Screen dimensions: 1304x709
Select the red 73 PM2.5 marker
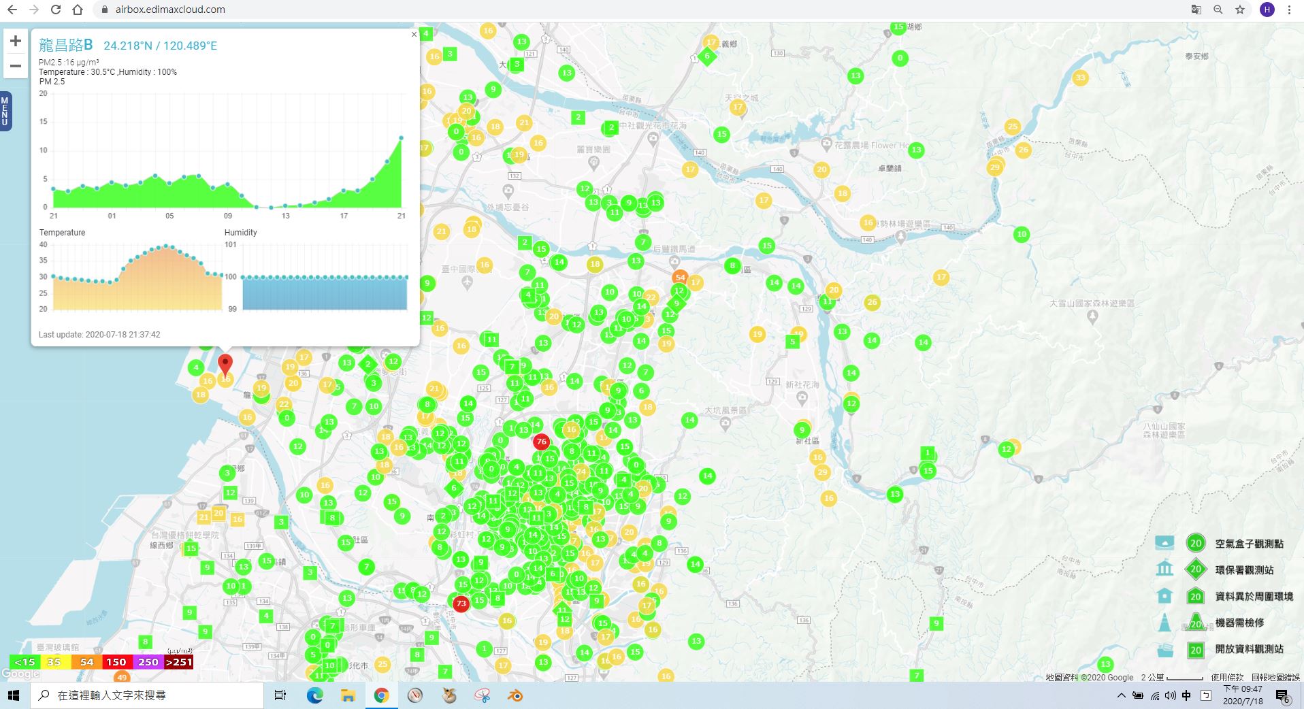coord(461,604)
